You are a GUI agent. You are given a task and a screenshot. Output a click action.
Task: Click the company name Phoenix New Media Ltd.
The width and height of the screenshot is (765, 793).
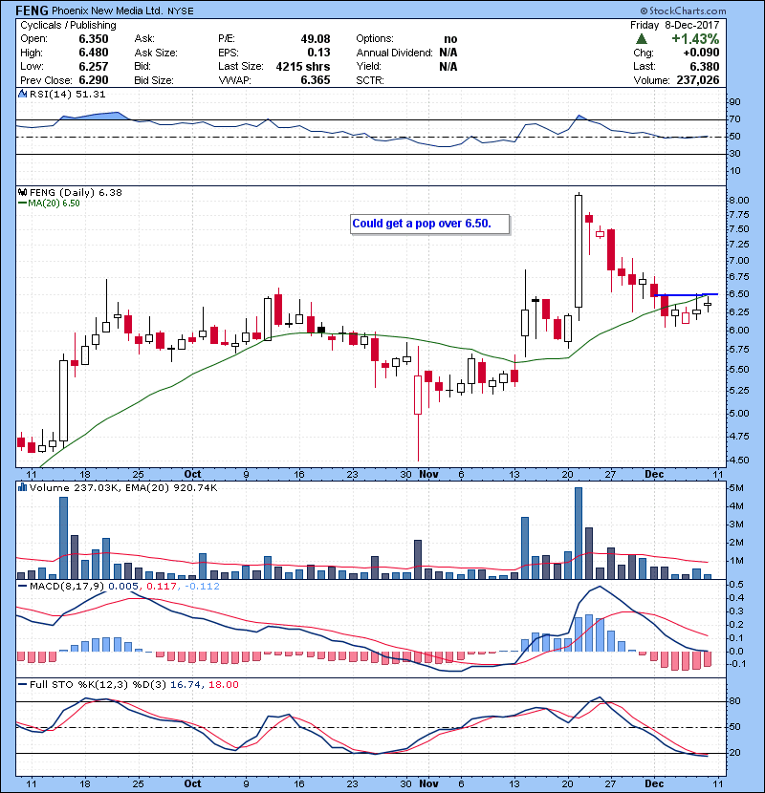click(107, 11)
